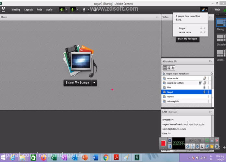Open the Layouts menu
226x162 pixels.
(28, 9)
